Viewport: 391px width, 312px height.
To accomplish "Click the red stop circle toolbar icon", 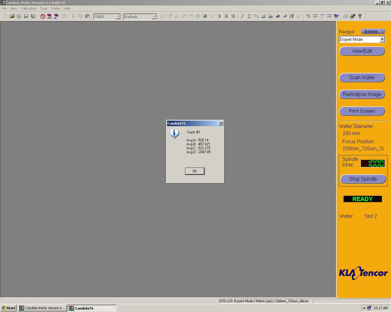I will [43, 16].
